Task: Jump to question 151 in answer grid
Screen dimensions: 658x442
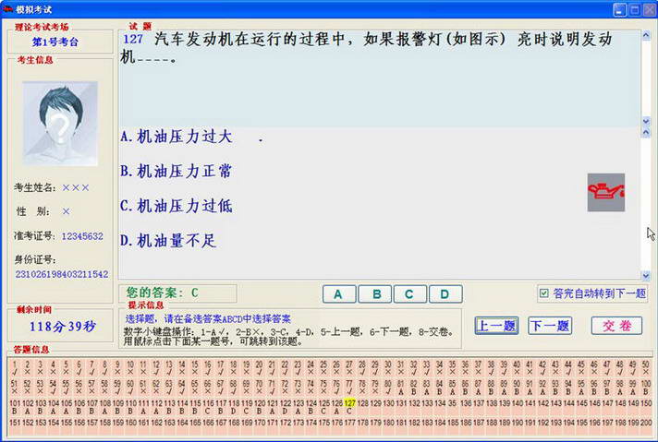Action: point(15,423)
